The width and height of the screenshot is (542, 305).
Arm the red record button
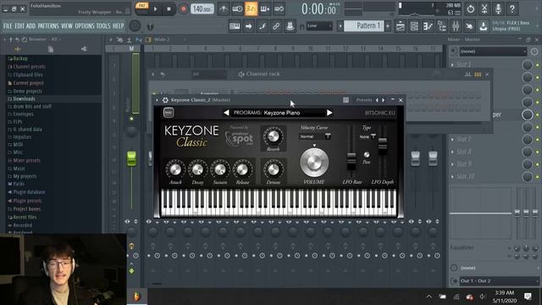point(183,9)
